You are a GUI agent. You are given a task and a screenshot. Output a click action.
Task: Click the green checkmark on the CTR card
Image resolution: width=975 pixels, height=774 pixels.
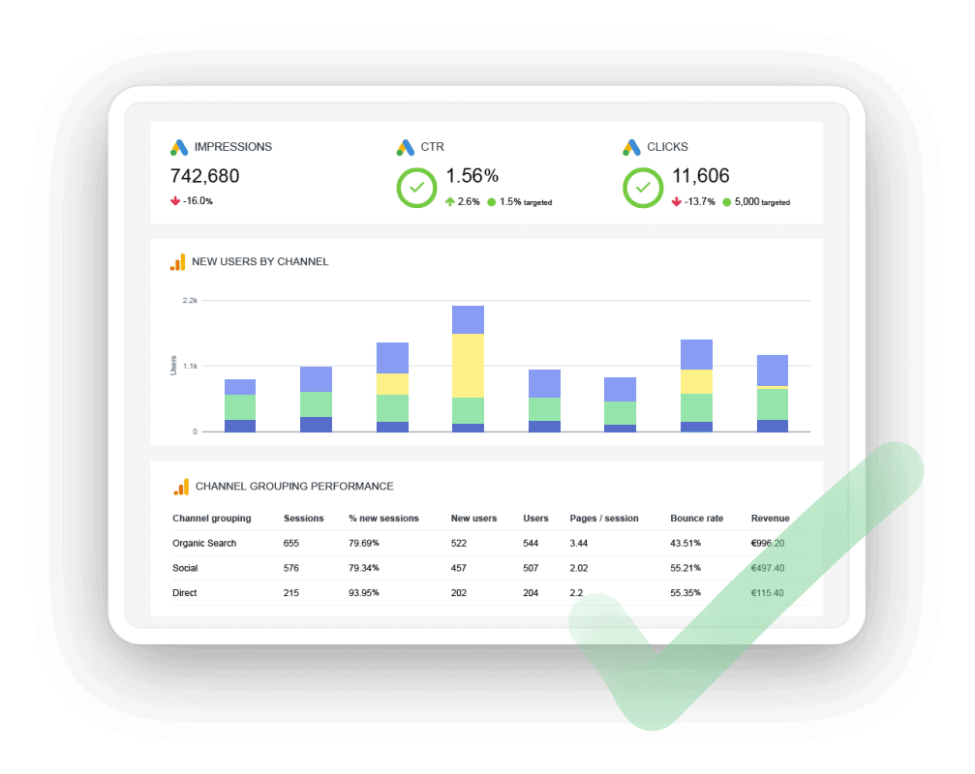tap(416, 187)
